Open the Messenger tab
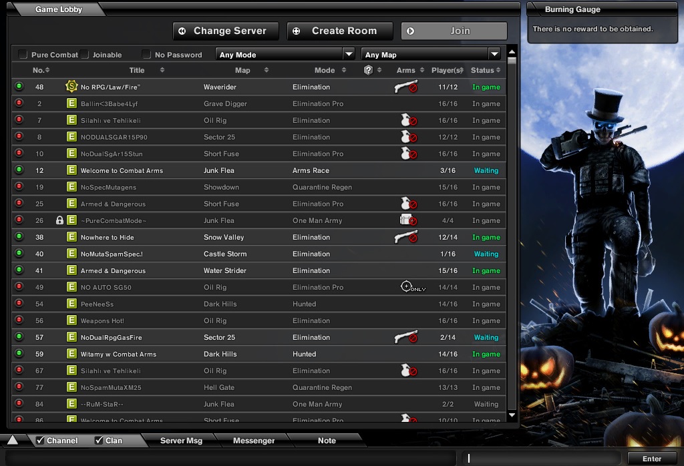684x466 pixels. 254,441
